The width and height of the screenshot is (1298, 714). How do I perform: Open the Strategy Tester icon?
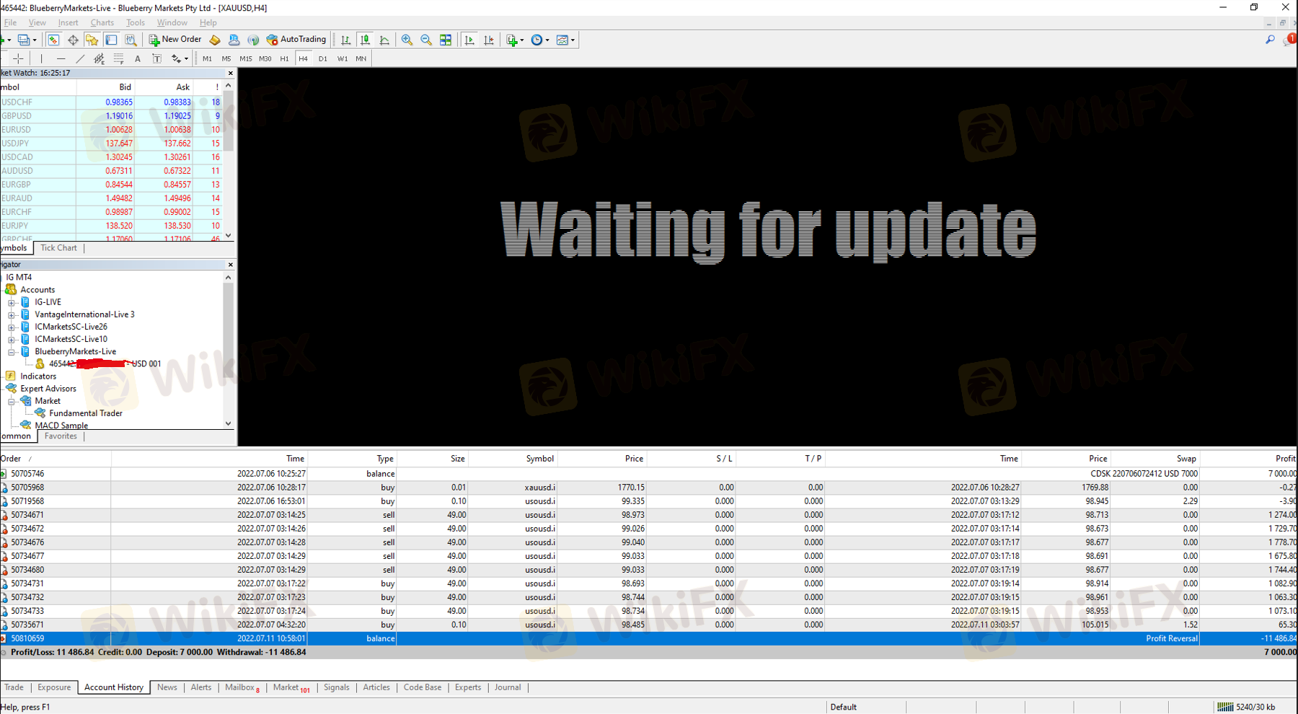coord(131,40)
